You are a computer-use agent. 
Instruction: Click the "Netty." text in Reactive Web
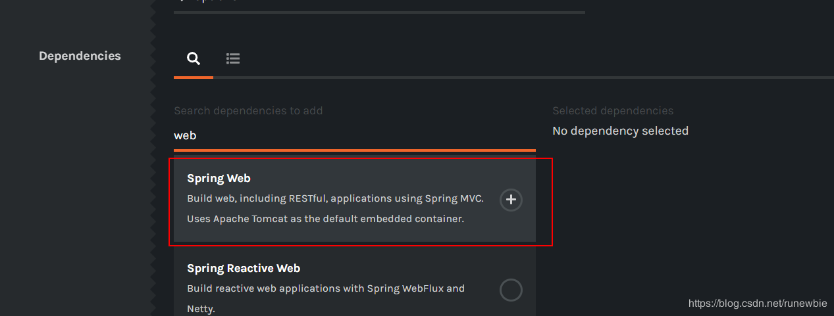point(201,308)
